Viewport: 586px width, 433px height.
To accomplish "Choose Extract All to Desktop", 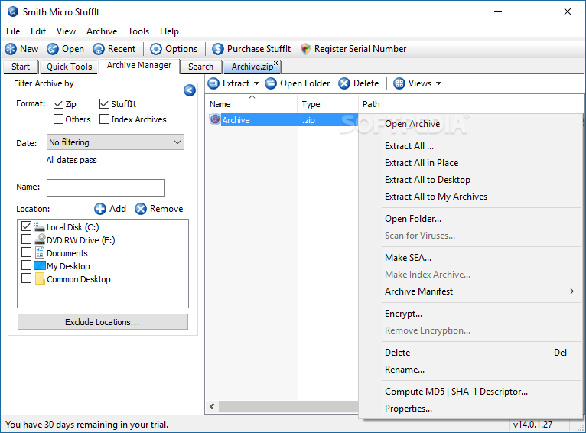I will (470, 180).
